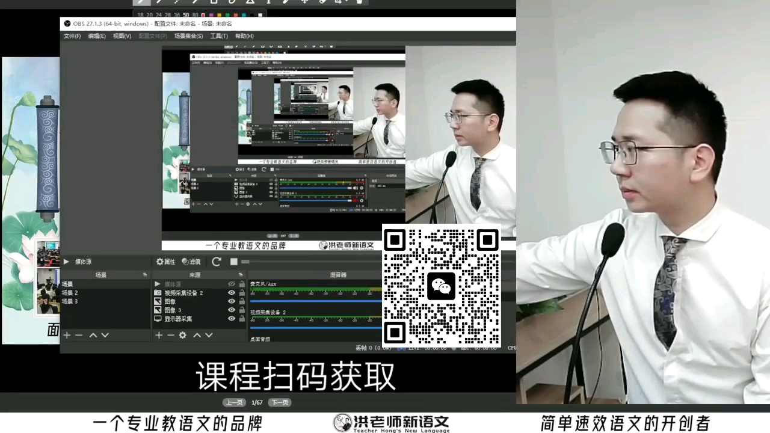Click the WeChat QR code image
Viewport: 770px width, 433px height.
(442, 286)
